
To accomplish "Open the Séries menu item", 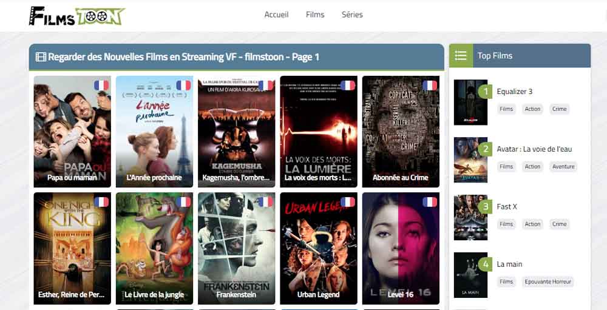I will coord(352,15).
